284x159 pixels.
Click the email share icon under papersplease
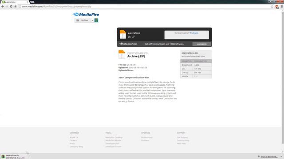pyautogui.click(x=129, y=37)
